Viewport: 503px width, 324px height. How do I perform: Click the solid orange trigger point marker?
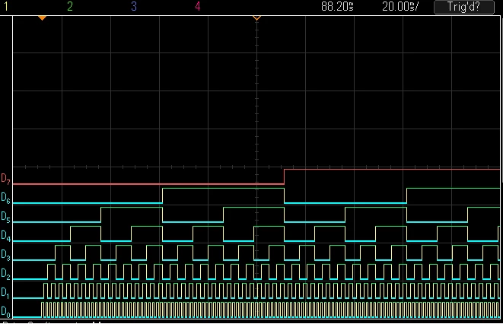42,18
